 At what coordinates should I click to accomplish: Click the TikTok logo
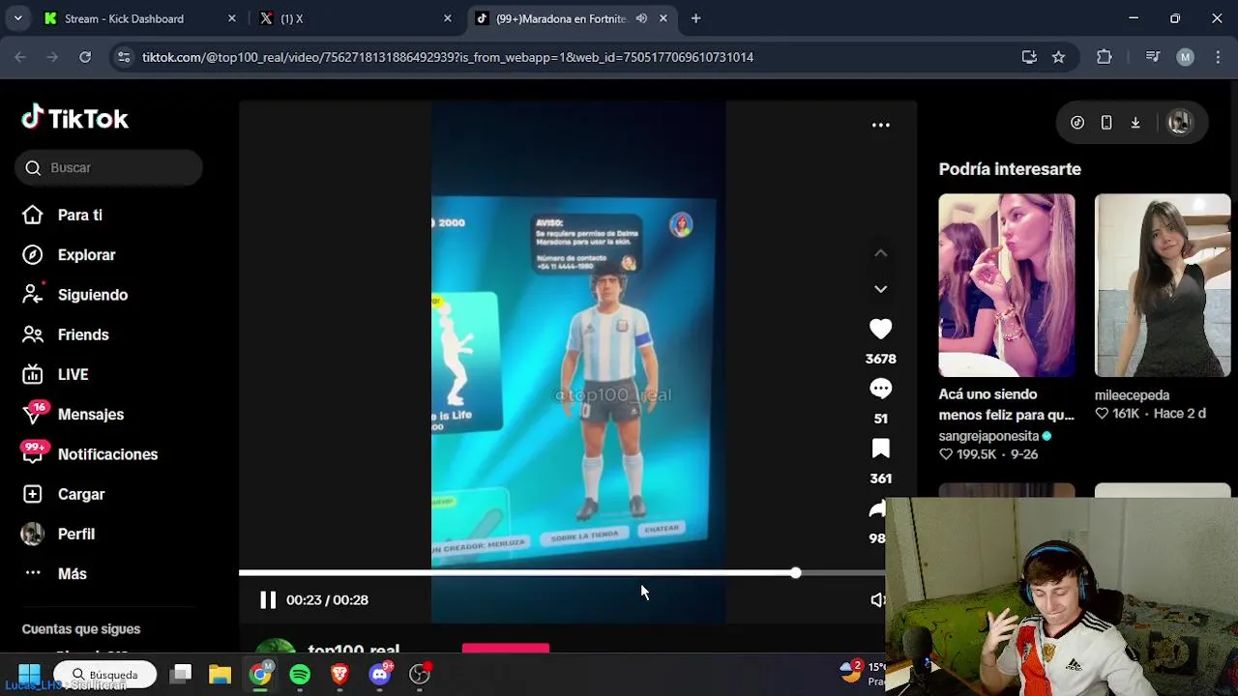pyautogui.click(x=75, y=118)
